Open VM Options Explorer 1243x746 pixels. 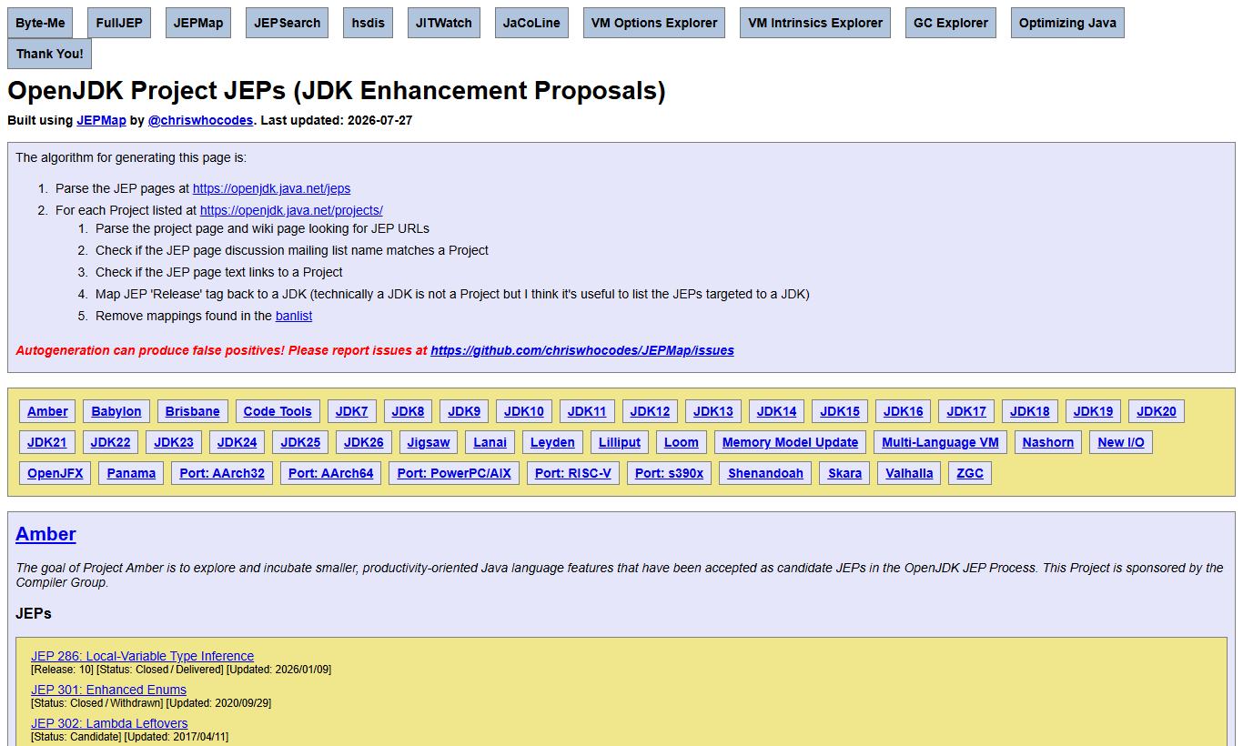coord(654,23)
